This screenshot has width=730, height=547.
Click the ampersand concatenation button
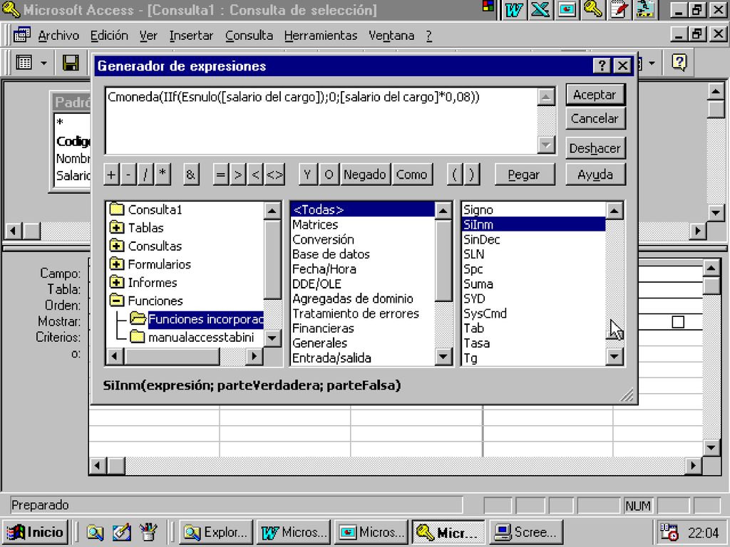pyautogui.click(x=191, y=175)
